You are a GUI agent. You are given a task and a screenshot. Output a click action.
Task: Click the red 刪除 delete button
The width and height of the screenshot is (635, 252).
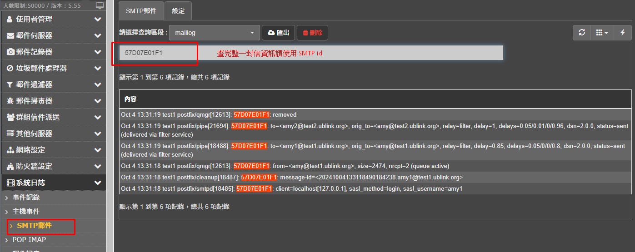[312, 33]
